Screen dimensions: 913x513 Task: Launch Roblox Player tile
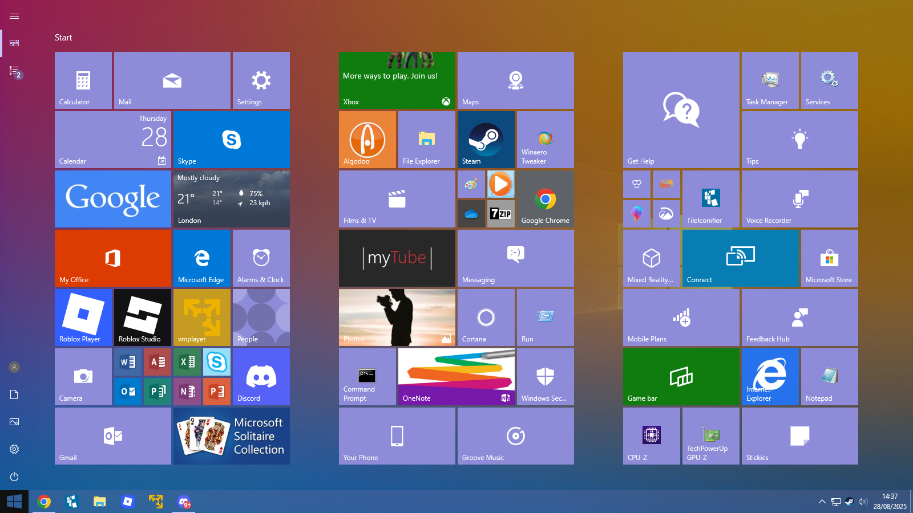[83, 317]
